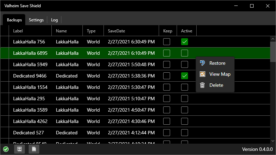Image resolution: width=276 pixels, height=155 pixels.
Task: Select the LakkaHalla 756 label cell
Action: pyautogui.click(x=30, y=42)
